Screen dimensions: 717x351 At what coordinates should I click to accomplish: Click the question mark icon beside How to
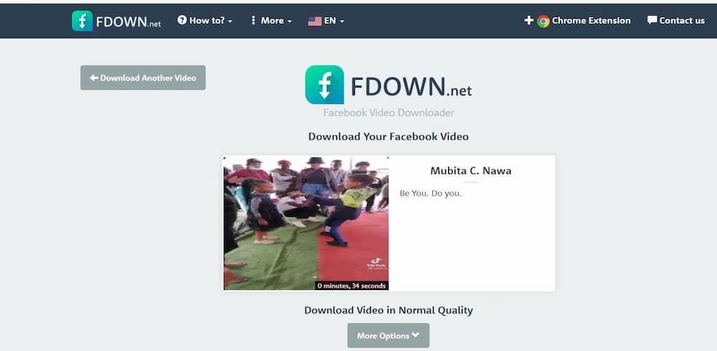coord(182,20)
